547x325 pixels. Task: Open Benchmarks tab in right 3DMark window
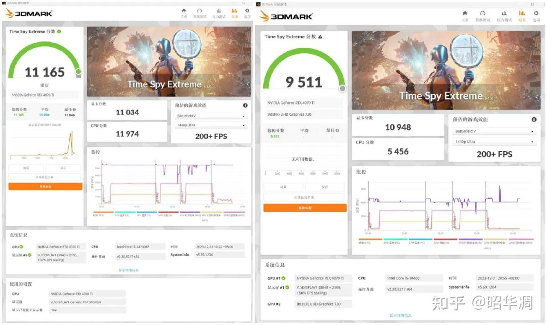pyautogui.click(x=482, y=16)
